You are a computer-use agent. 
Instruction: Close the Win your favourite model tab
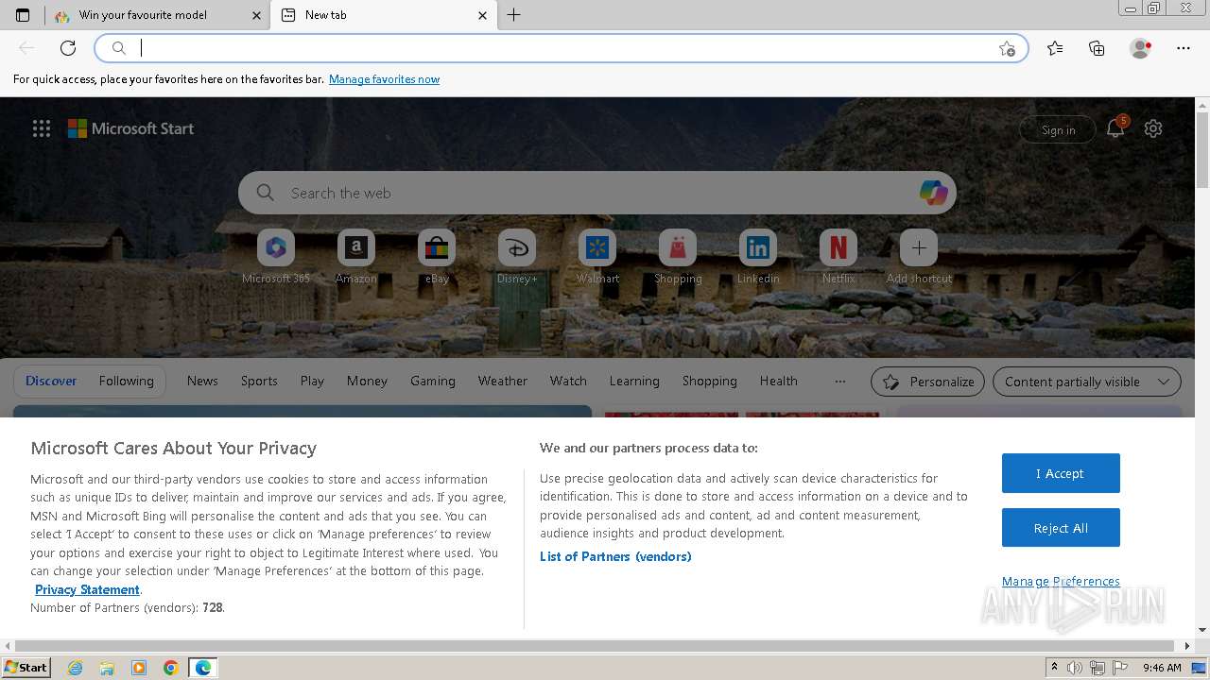pyautogui.click(x=256, y=15)
